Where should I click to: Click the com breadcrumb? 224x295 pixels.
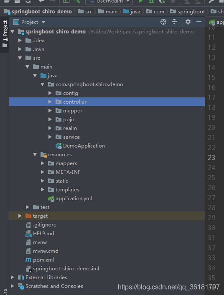pyautogui.click(x=155, y=12)
